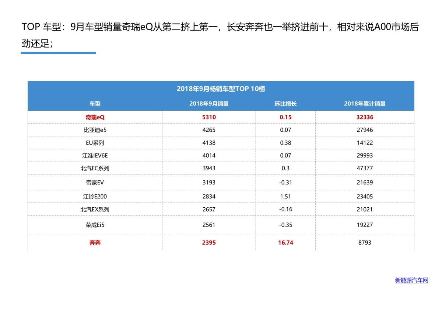This screenshot has width=442, height=332.
Task: Click the 2018年9月销量 column header
Action: coord(209,104)
